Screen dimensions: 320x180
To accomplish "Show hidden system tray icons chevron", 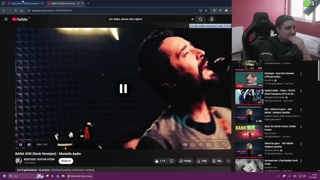I will tap(279, 176).
